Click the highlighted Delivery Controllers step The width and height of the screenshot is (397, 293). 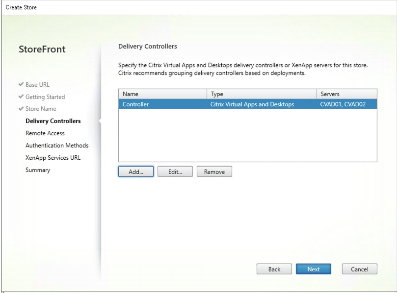(x=53, y=121)
